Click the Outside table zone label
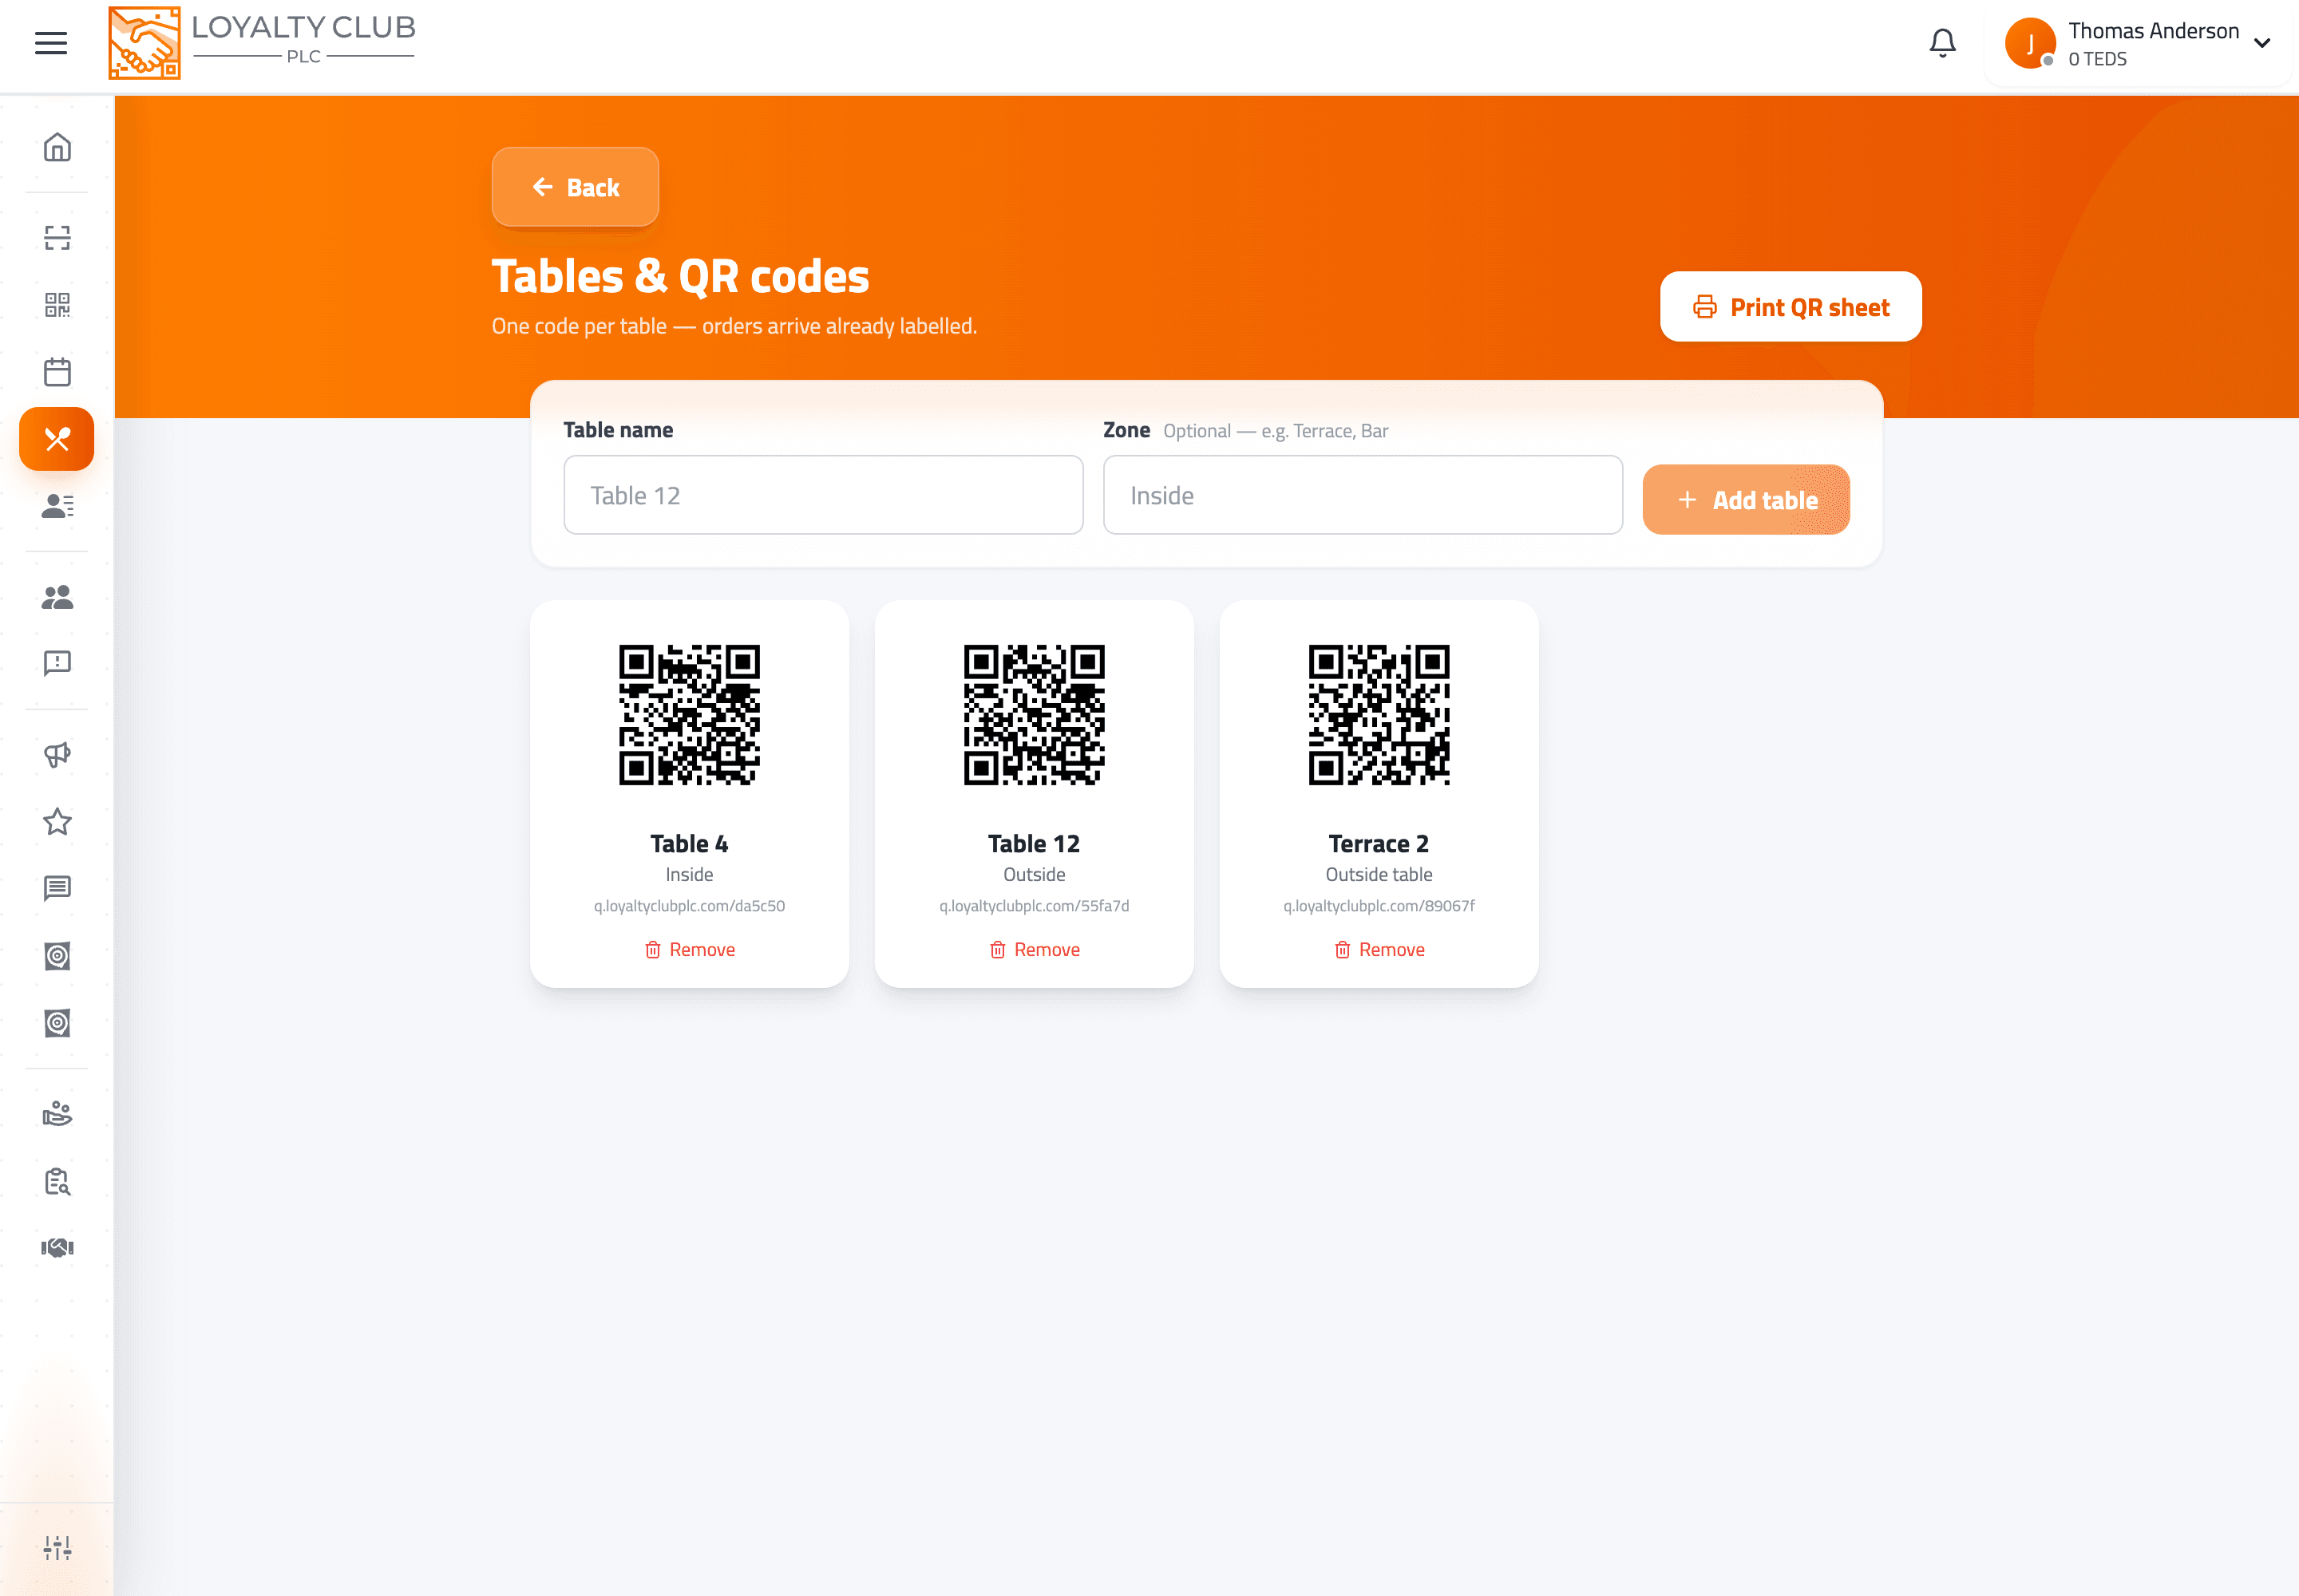 pyautogui.click(x=1379, y=875)
